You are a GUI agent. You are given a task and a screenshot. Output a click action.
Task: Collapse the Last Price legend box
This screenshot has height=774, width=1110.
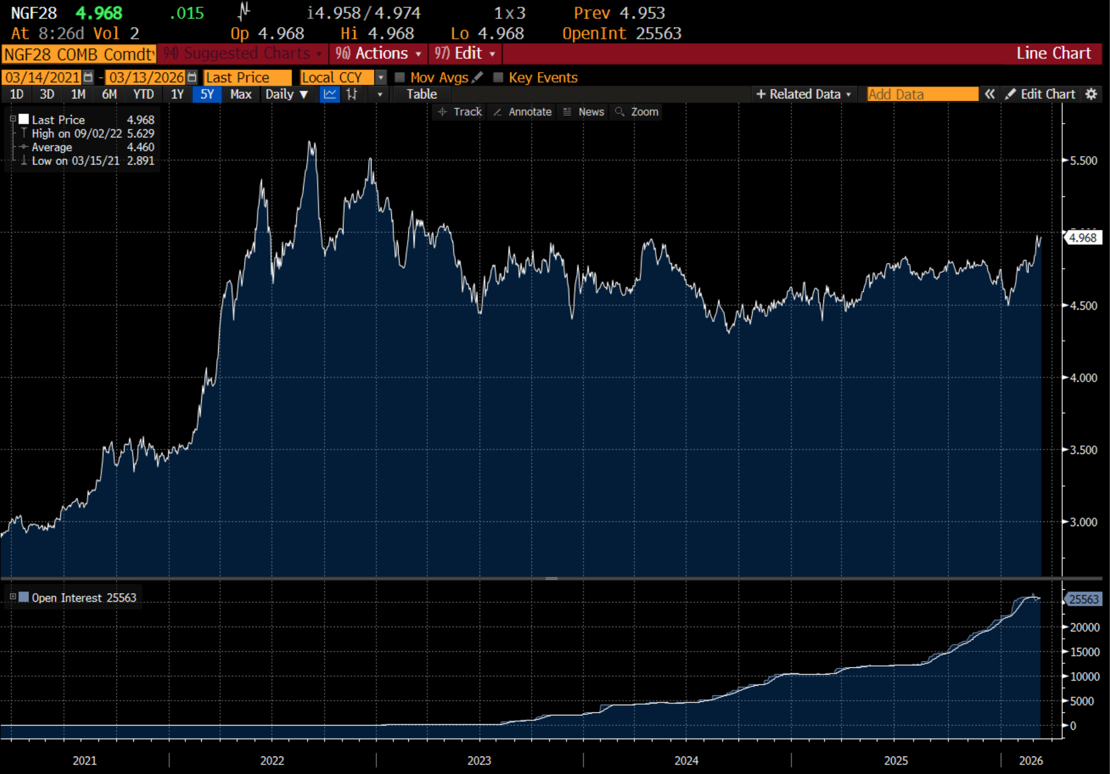13,119
